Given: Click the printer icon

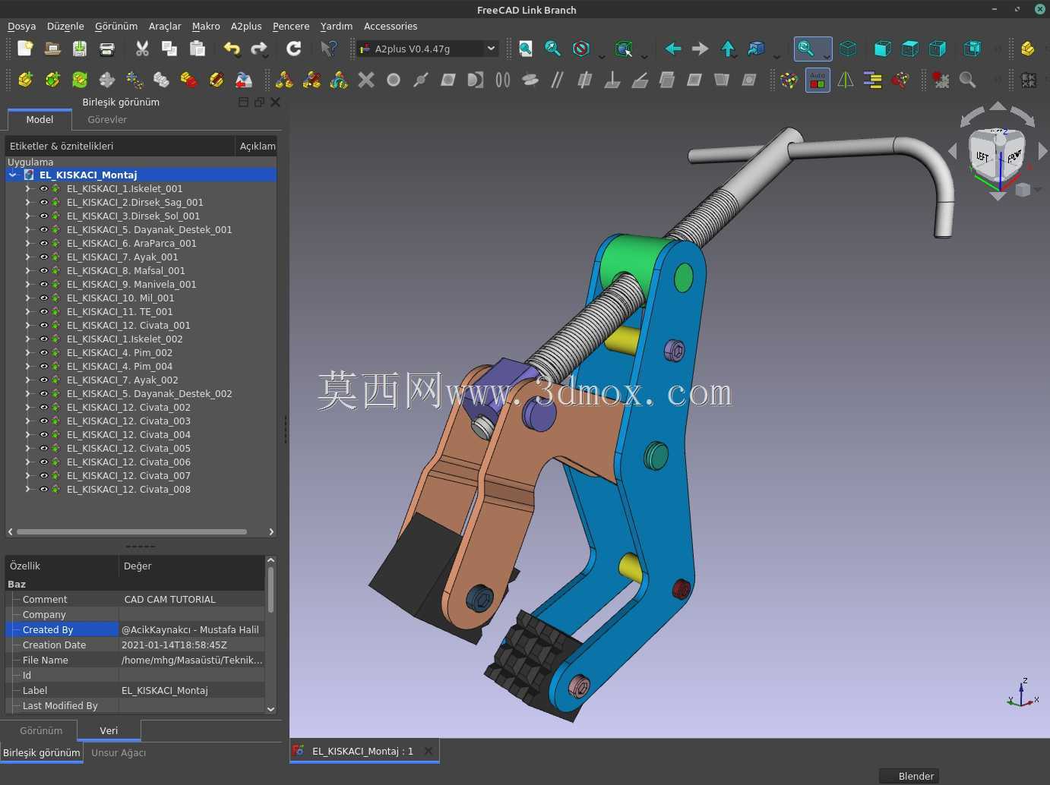Looking at the screenshot, I should (107, 49).
